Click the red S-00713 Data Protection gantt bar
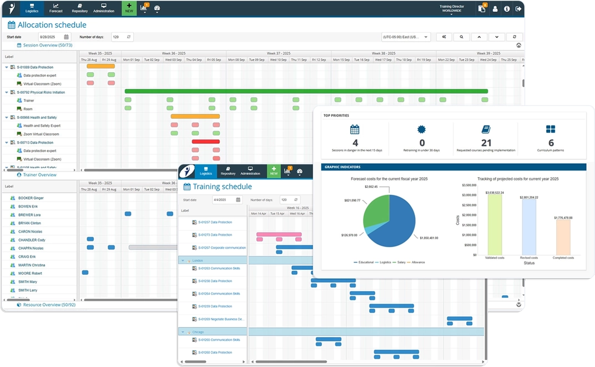Screen dimensions: 595x367 coord(206,142)
